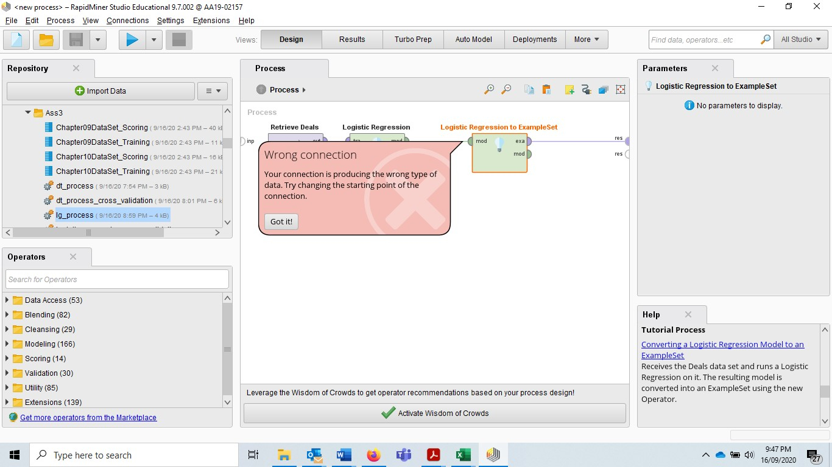This screenshot has width=832, height=467.
Task: Expand the Extensions operator folder
Action: click(7, 402)
